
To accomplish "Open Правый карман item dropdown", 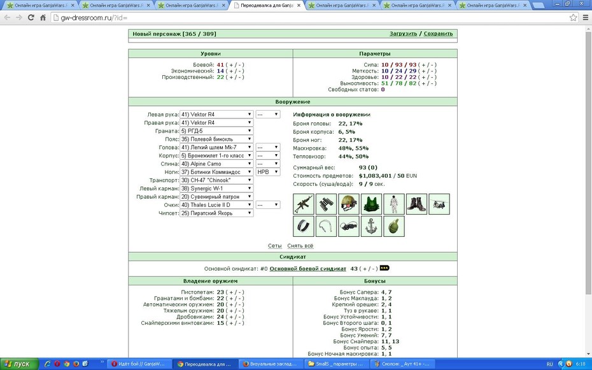I will (216, 197).
